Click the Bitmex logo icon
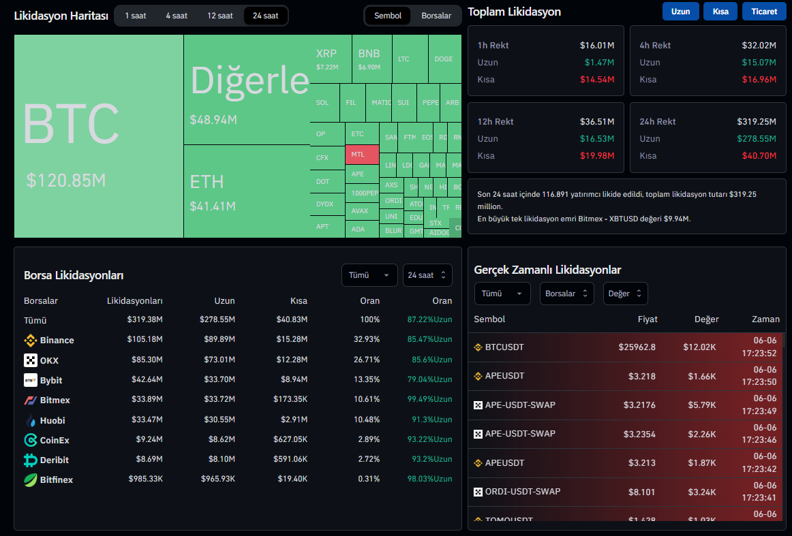The height and width of the screenshot is (536, 792). 30,400
